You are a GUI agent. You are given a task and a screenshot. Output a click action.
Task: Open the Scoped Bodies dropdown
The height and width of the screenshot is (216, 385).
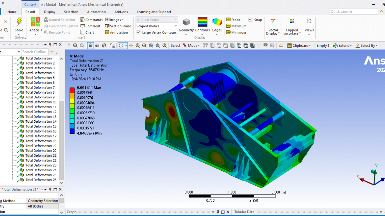157,26
